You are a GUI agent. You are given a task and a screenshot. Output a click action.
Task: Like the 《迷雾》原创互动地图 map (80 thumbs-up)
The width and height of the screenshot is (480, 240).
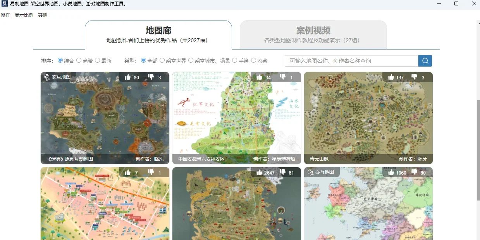[128, 77]
